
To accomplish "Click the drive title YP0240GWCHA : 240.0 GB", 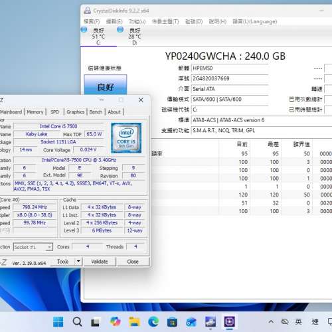I will click(225, 56).
